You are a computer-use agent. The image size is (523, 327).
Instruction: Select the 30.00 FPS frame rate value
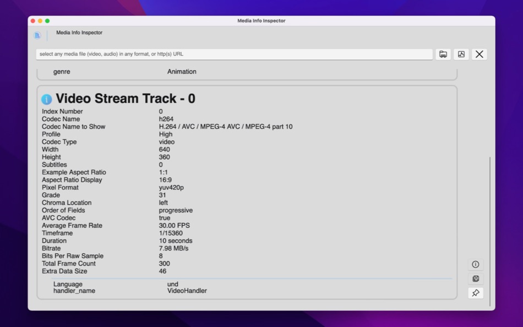[x=174, y=226]
